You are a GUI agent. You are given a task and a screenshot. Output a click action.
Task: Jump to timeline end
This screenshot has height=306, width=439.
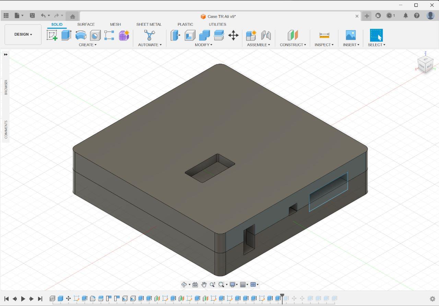(40, 299)
